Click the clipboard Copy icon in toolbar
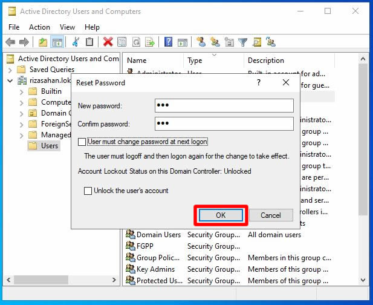The width and height of the screenshot is (373, 305). 89,42
